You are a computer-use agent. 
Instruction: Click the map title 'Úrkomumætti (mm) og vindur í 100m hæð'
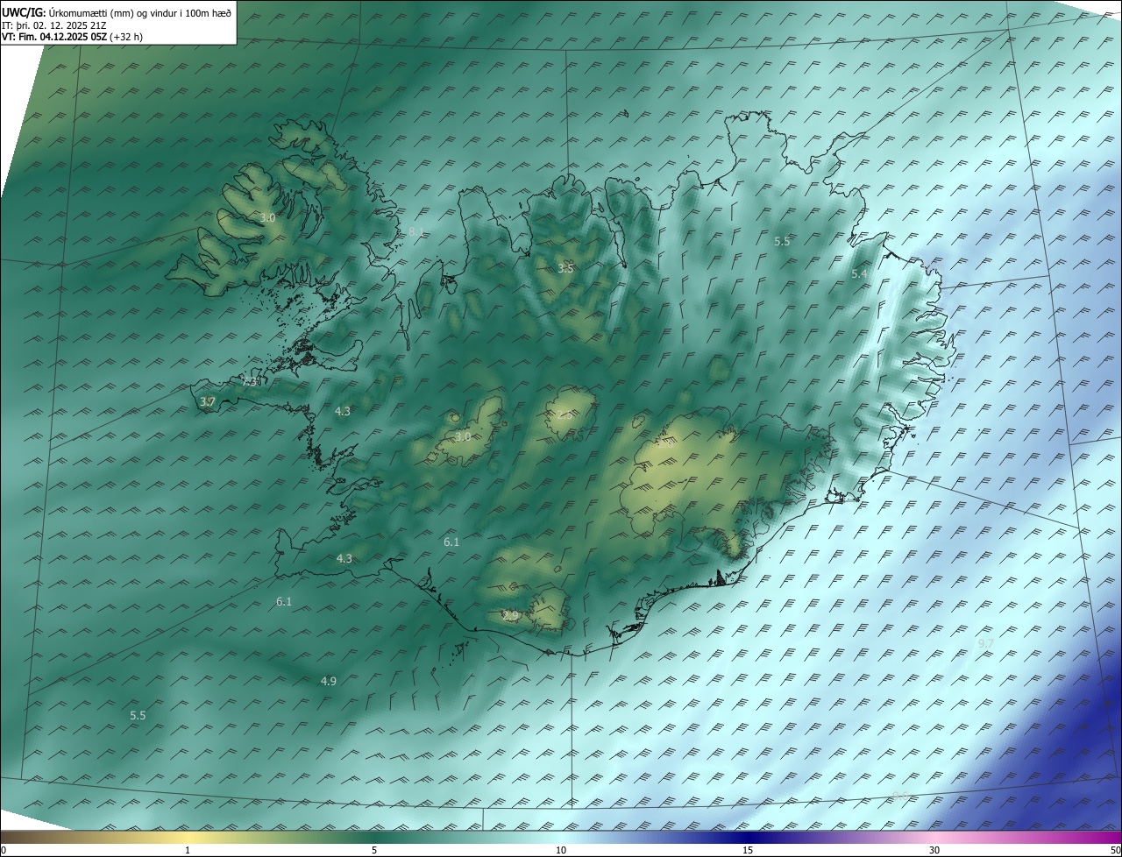click(139, 12)
